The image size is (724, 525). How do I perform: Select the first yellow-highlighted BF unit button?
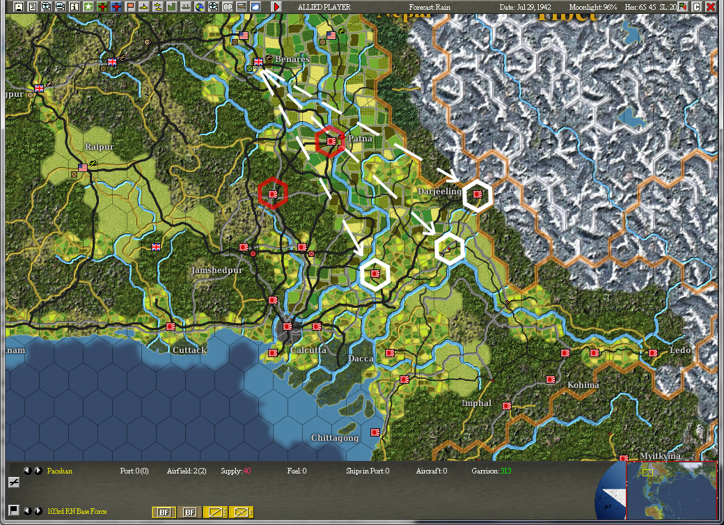tap(164, 512)
